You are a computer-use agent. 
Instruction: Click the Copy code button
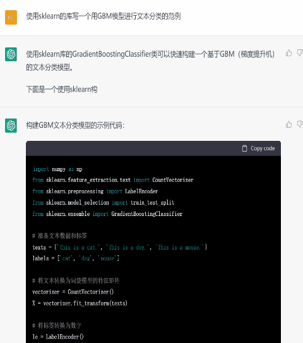258,148
